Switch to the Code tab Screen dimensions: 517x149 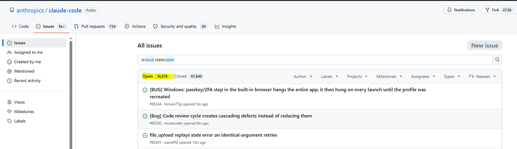click(20, 27)
